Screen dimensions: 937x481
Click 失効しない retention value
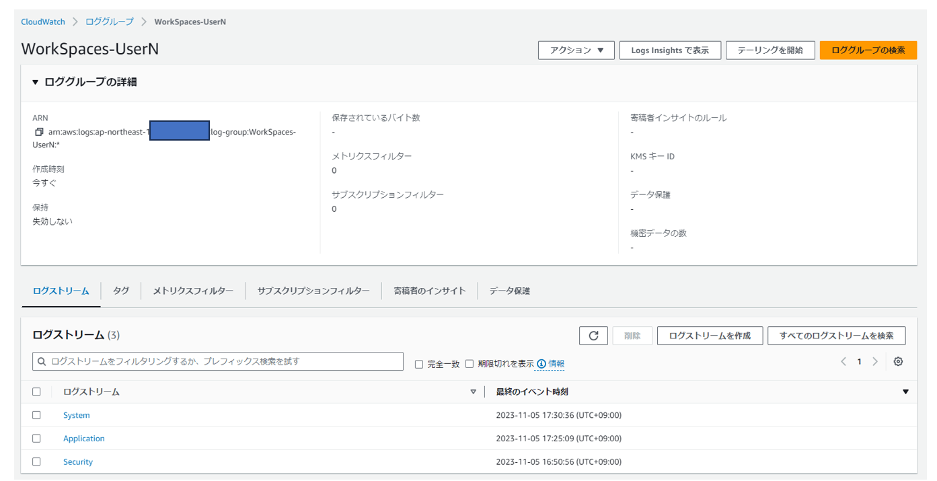[x=52, y=221]
